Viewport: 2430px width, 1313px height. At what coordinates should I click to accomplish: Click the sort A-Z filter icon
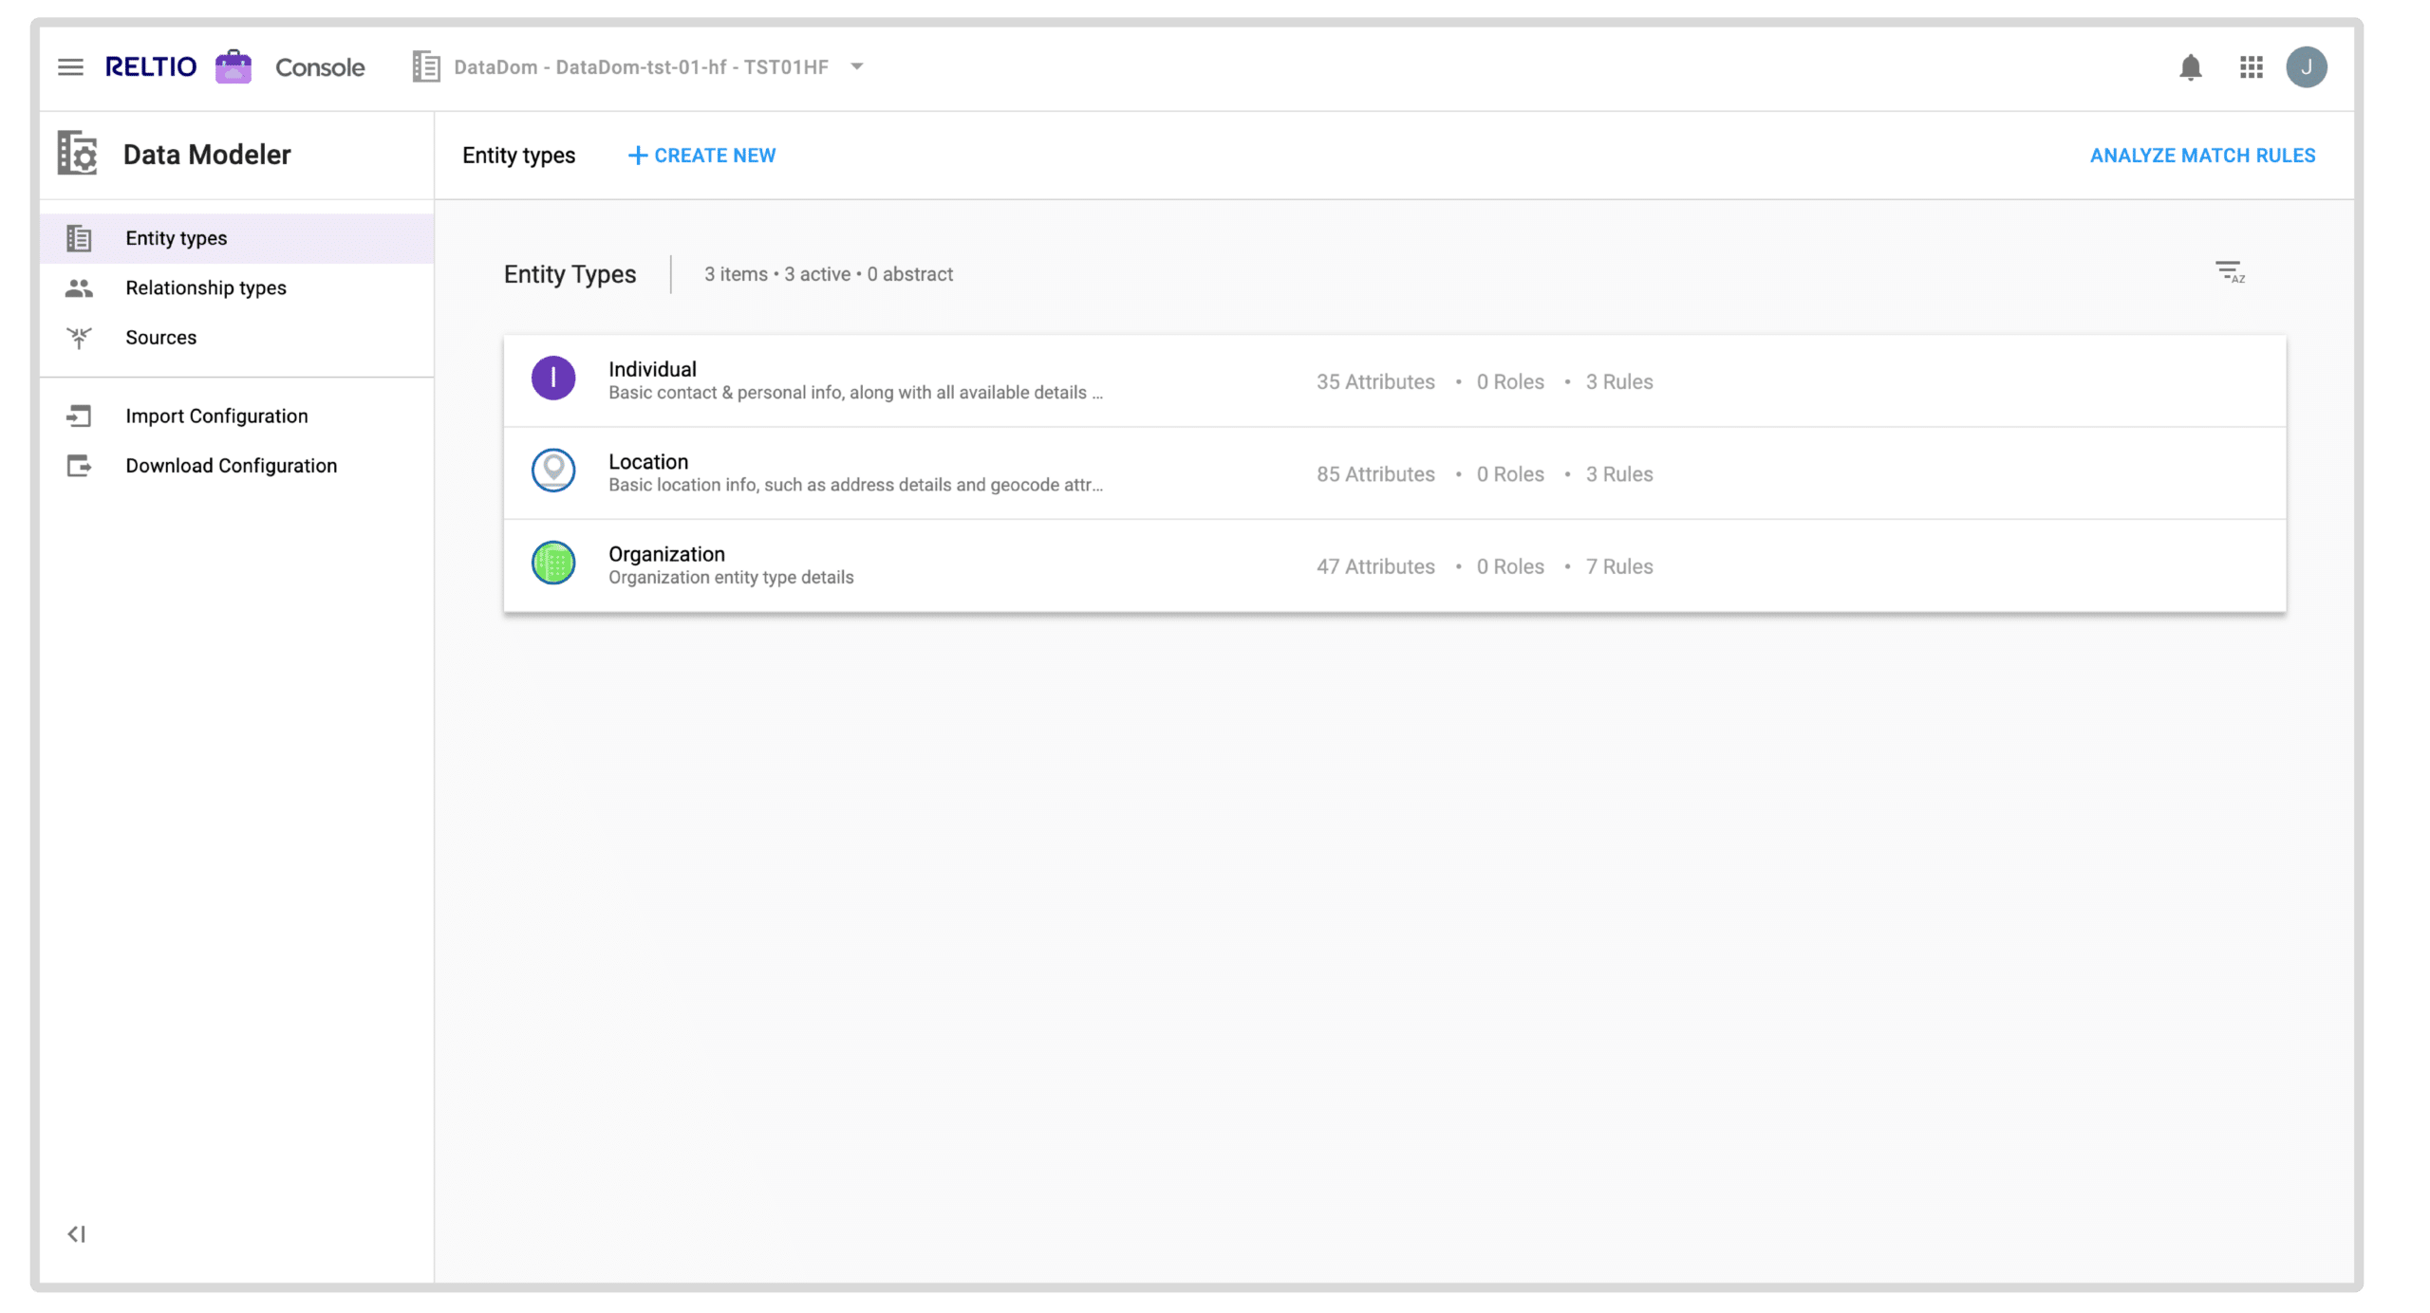tap(2229, 273)
